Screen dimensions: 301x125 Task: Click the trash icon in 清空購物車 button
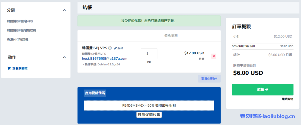coord(202,79)
